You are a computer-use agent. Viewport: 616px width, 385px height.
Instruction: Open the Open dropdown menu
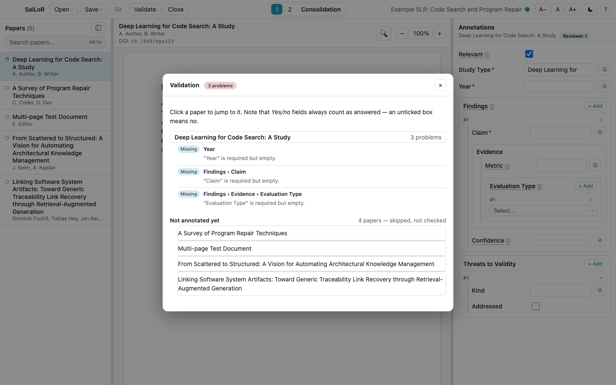(x=64, y=9)
